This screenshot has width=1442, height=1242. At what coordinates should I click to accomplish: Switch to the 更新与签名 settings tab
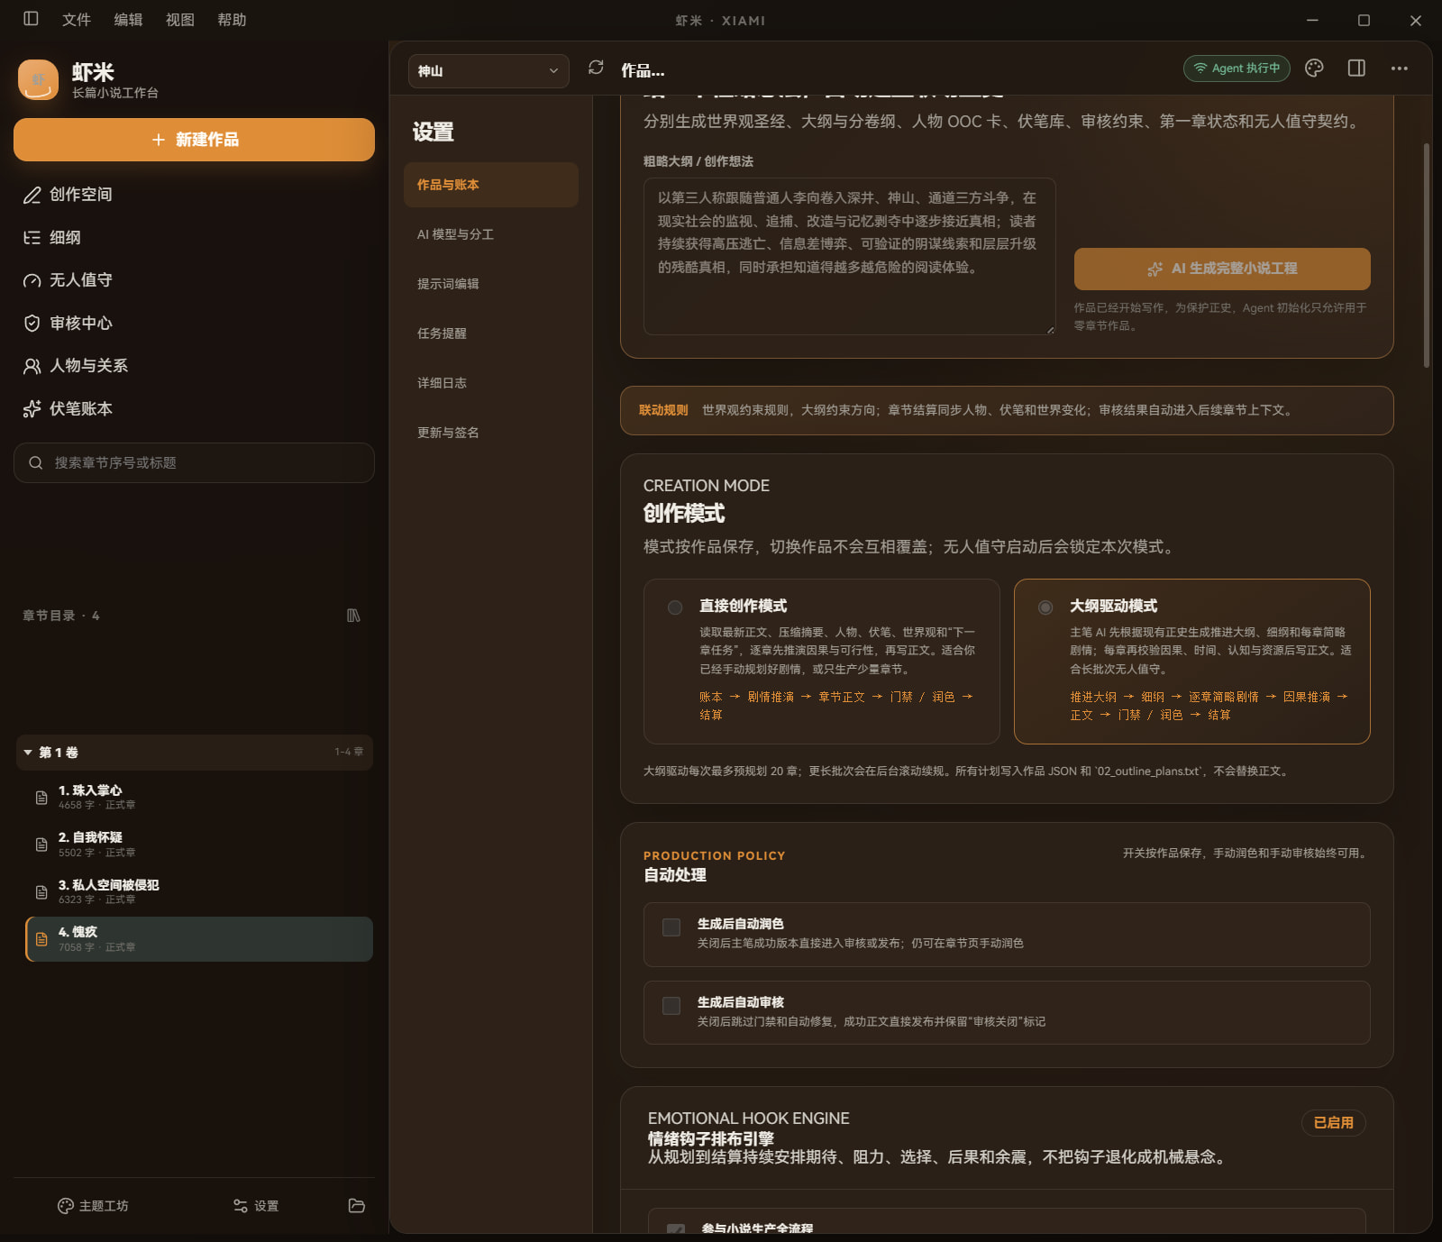(x=491, y=433)
